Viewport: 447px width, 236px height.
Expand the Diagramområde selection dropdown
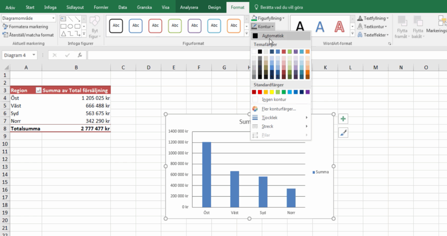point(53,18)
